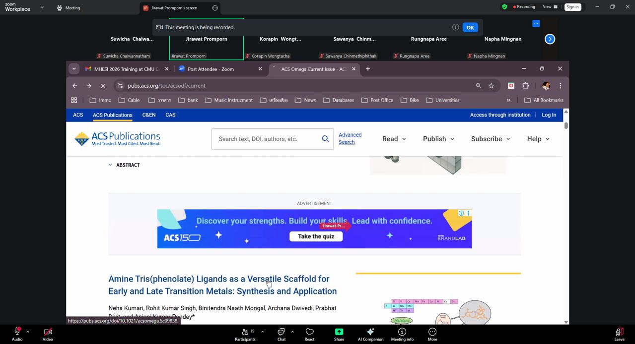Viewport: 635px width, 344px height.
Task: Open the Read dropdown menu
Action: click(394, 139)
